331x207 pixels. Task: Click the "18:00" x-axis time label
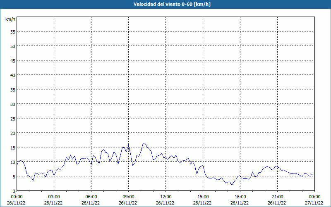click(x=240, y=197)
